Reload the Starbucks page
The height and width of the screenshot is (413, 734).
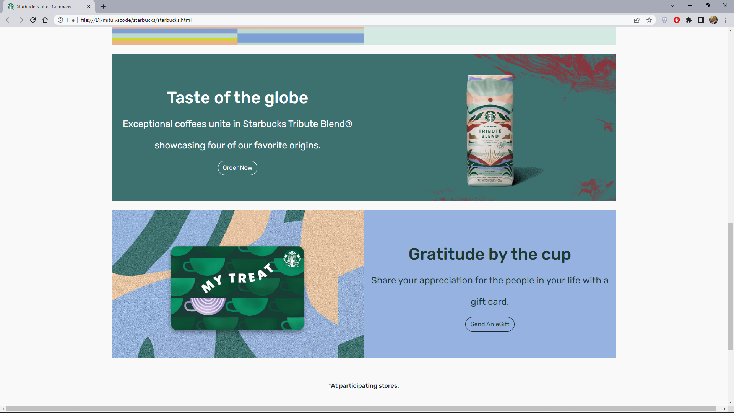(x=33, y=20)
